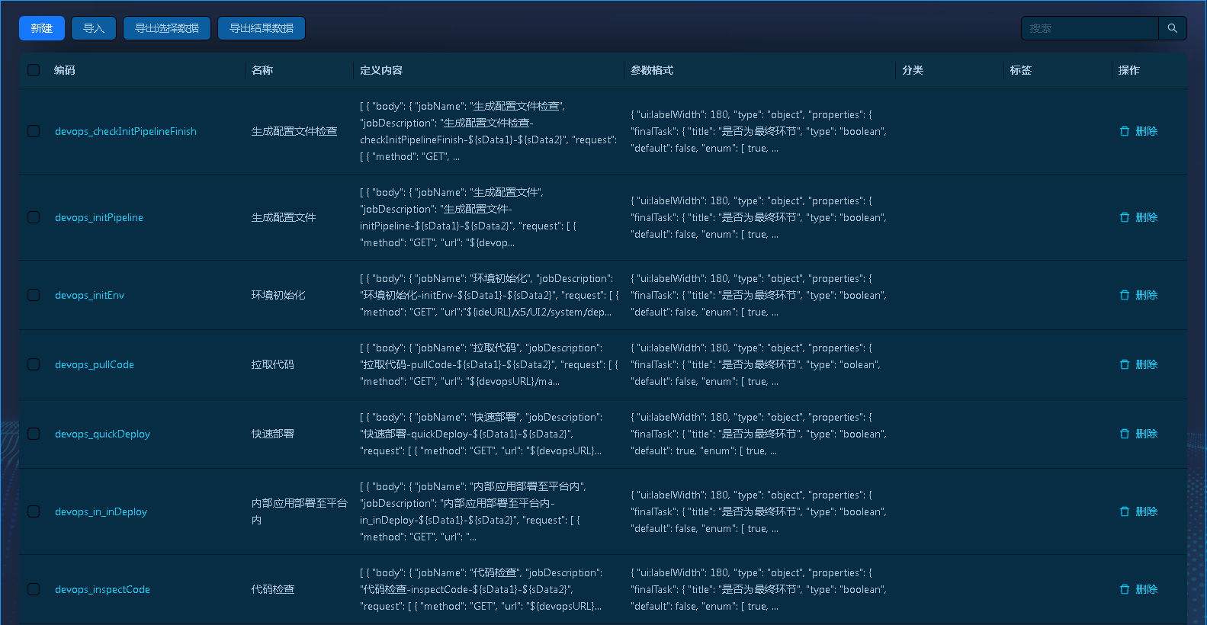Click trash icon for devops_initPipeline row

point(1125,217)
